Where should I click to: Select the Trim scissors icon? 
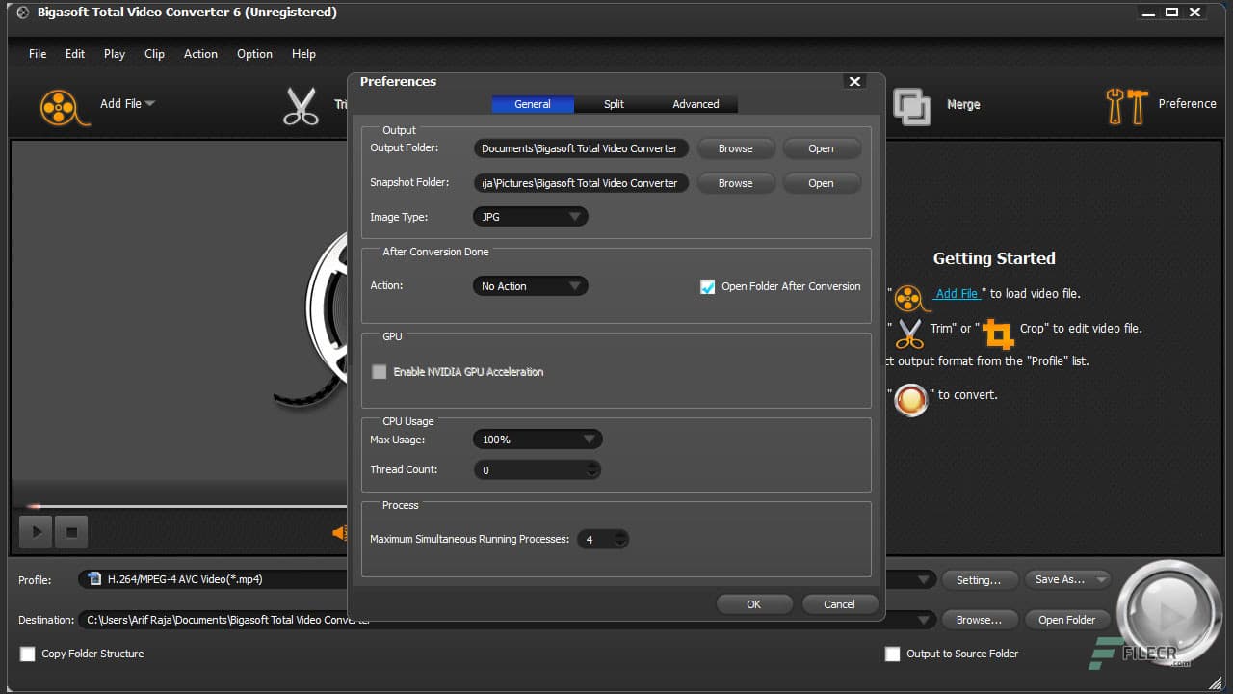[302, 106]
